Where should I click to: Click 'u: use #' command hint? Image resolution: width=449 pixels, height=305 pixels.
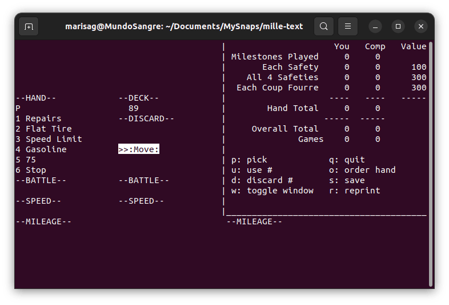click(x=252, y=170)
